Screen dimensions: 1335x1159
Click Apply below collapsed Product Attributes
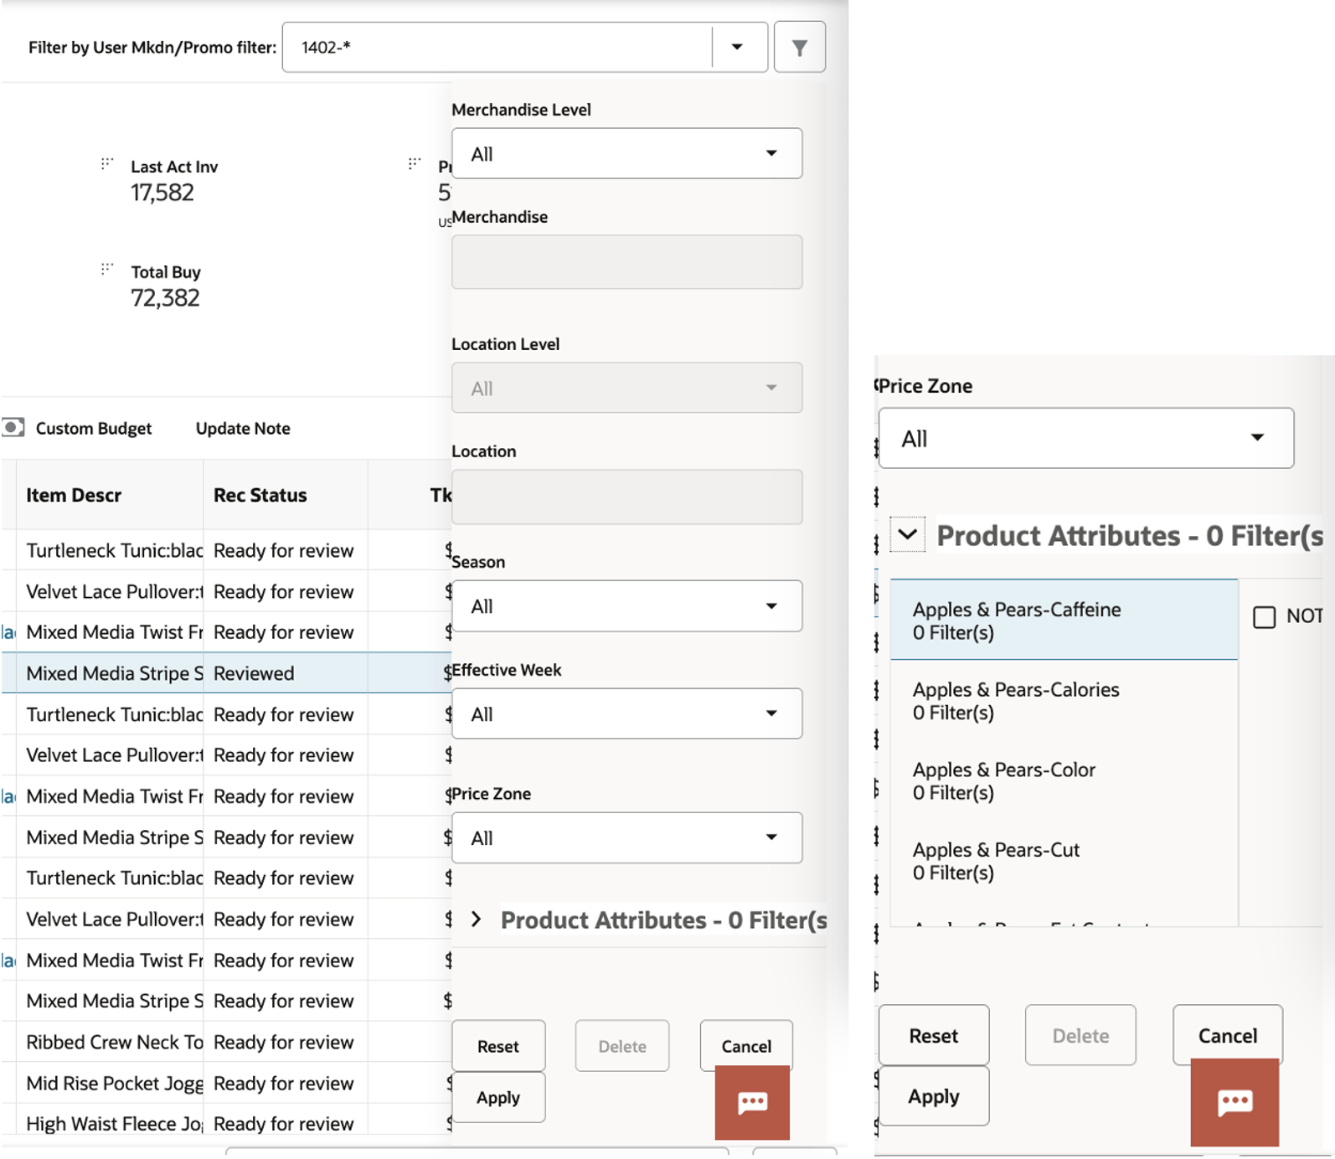point(498,1097)
